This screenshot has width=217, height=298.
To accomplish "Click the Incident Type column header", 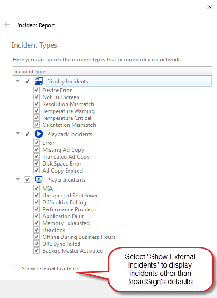I will coord(113,72).
